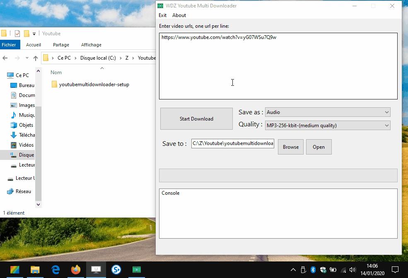Click the Browse button

coord(291,147)
